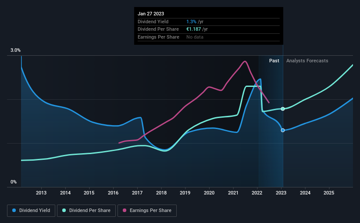Image resolution: width=360 pixels, height=223 pixels.
Task: Click the No data earnings value
Action: 195,37
